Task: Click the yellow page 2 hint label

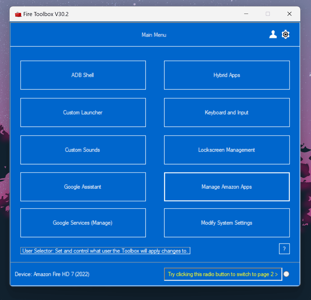Action: [223, 274]
